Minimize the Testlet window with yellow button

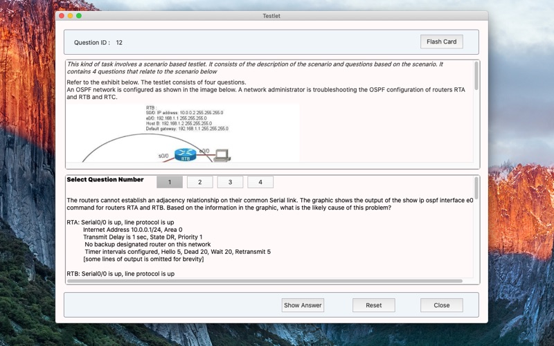[70, 16]
